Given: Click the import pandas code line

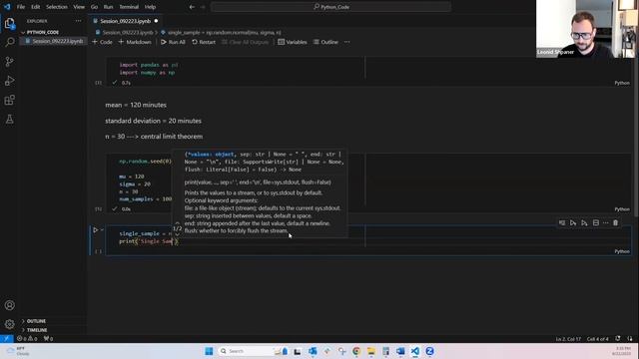Looking at the screenshot, I should pos(149,65).
